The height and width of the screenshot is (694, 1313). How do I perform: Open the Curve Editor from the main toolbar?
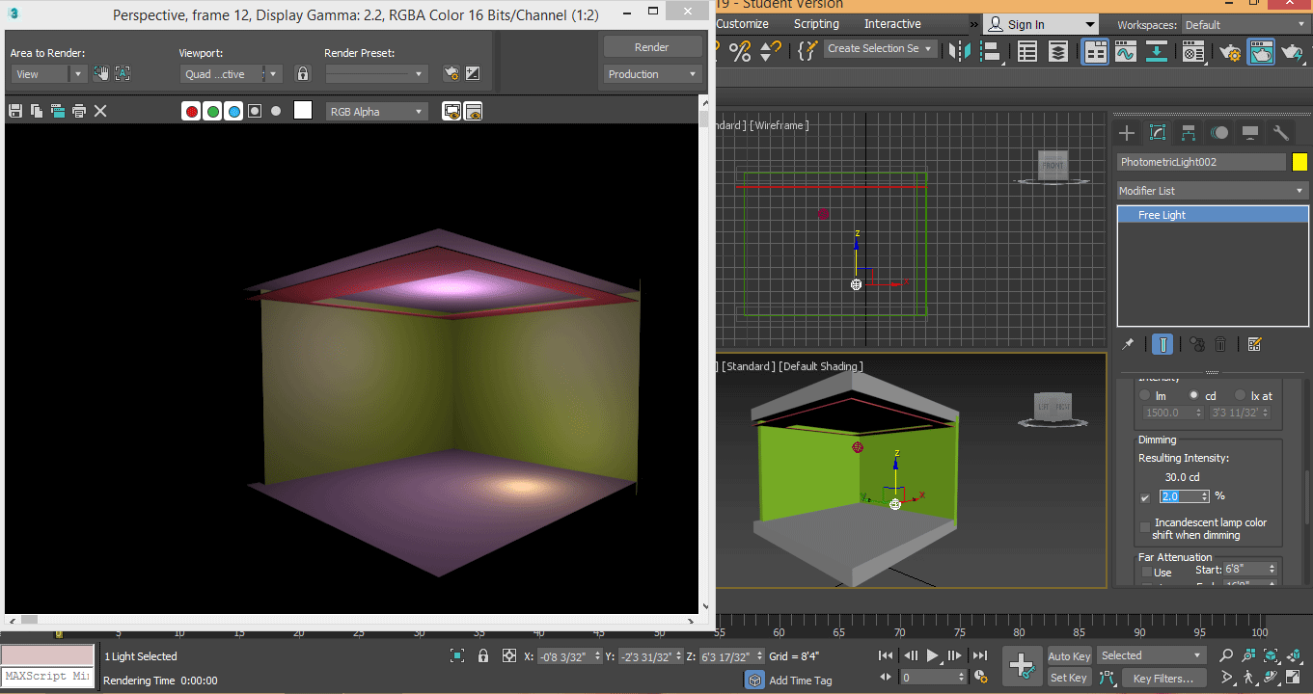[1125, 52]
